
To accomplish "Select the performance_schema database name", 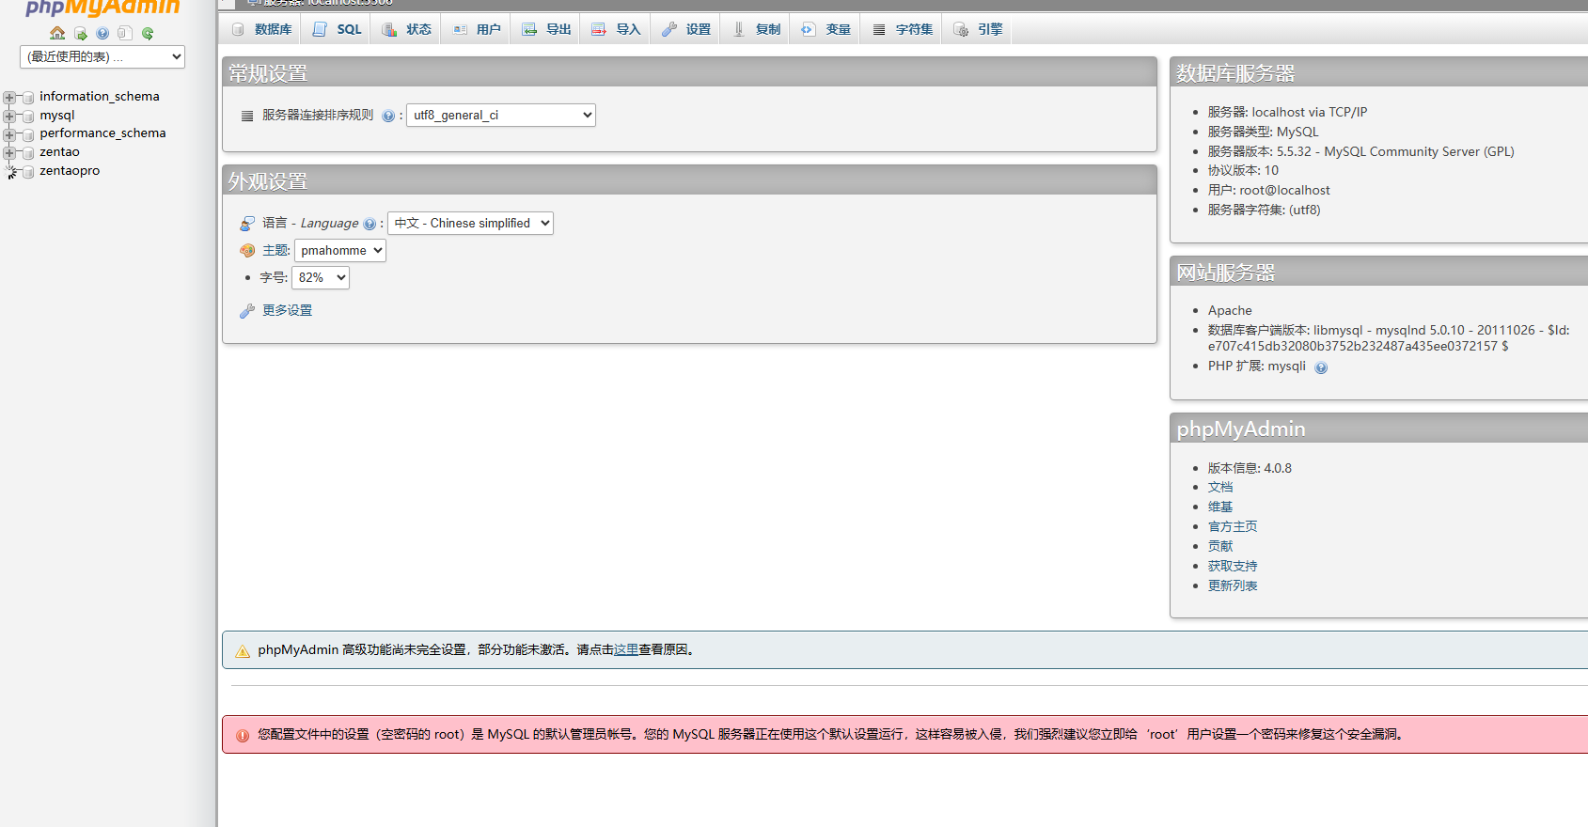I will [x=102, y=133].
